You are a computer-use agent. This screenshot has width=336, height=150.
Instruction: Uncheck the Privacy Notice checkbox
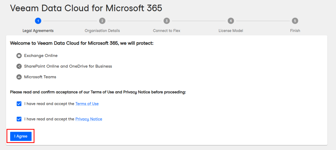click(x=19, y=119)
